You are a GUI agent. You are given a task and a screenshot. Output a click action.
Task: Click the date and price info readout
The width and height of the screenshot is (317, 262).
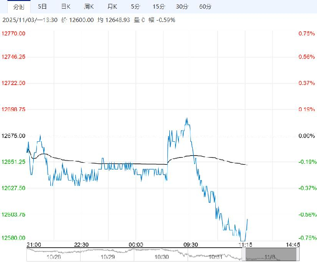89,20
